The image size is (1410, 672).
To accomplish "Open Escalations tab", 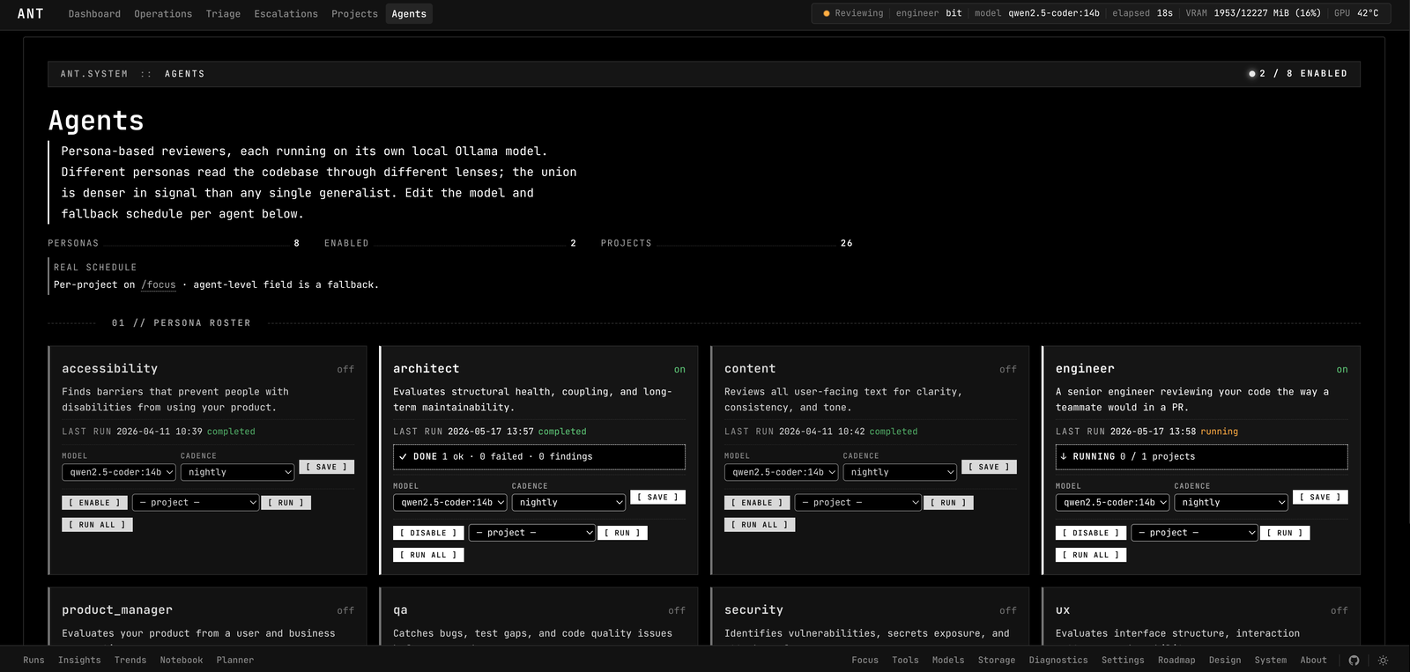I will 286,14.
